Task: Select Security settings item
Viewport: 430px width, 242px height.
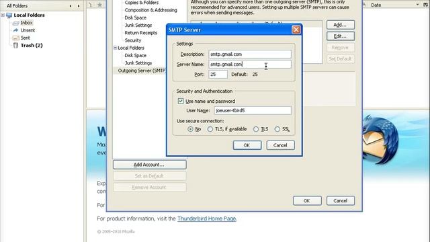Action: [x=133, y=40]
